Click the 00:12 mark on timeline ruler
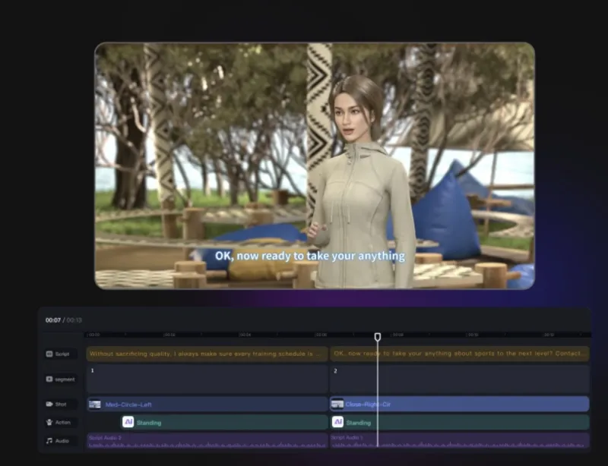The height and width of the screenshot is (466, 608). click(549, 335)
